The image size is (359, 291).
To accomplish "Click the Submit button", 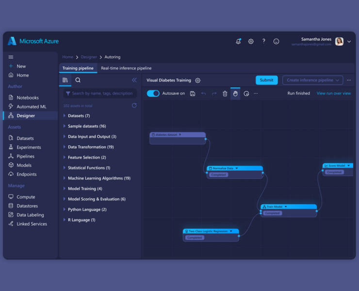I will click(x=266, y=80).
